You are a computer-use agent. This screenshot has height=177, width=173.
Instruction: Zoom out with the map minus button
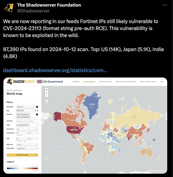click(47, 96)
